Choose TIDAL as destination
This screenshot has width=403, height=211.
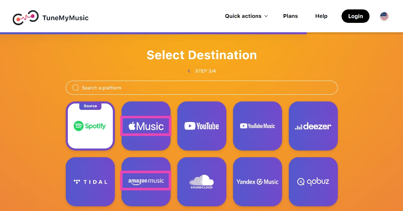pos(90,182)
